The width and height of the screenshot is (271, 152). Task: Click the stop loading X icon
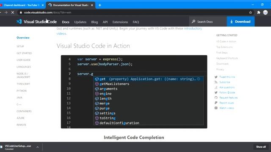tap(13, 12)
